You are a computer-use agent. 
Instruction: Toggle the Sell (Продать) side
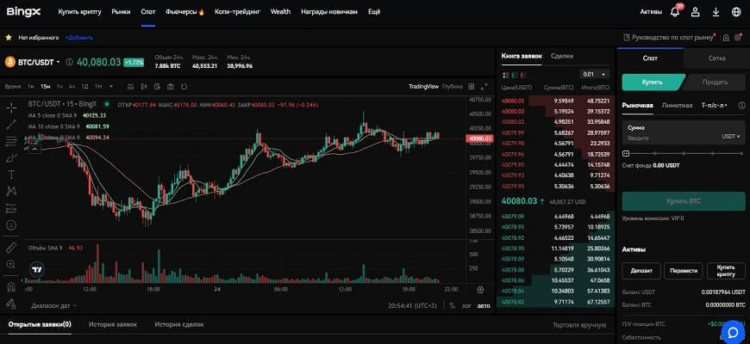point(715,82)
